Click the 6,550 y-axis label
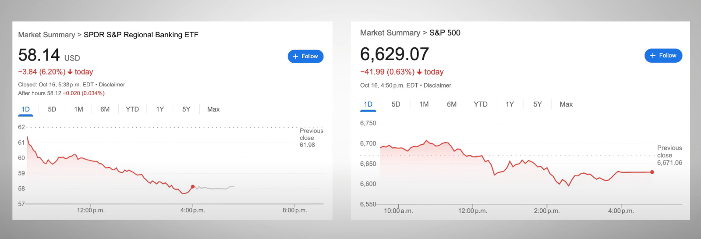The image size is (701, 239). (x=368, y=204)
